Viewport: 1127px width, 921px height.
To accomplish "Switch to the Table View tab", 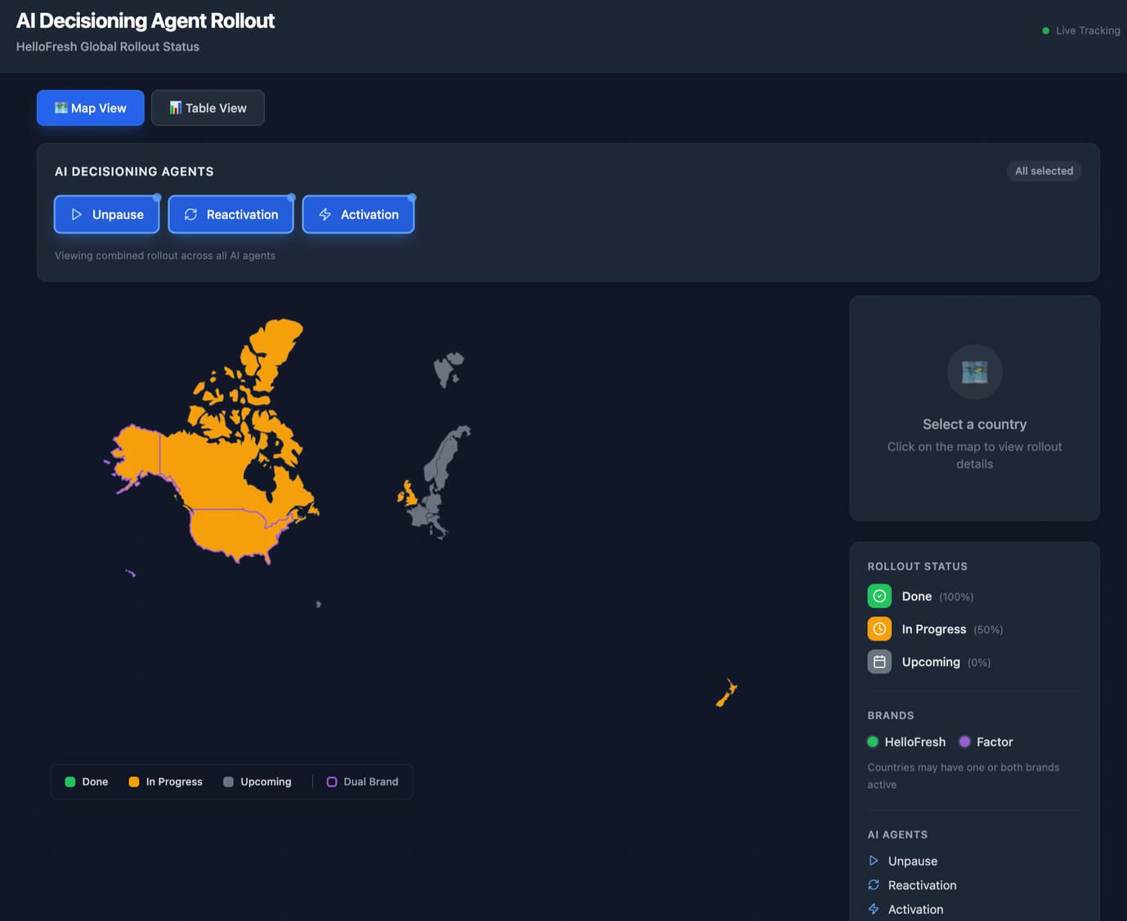I will point(208,108).
